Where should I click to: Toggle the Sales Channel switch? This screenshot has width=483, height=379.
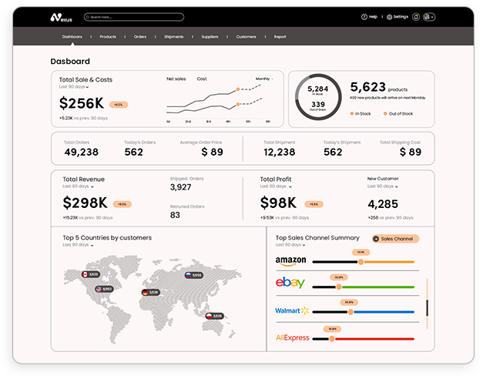coord(395,239)
